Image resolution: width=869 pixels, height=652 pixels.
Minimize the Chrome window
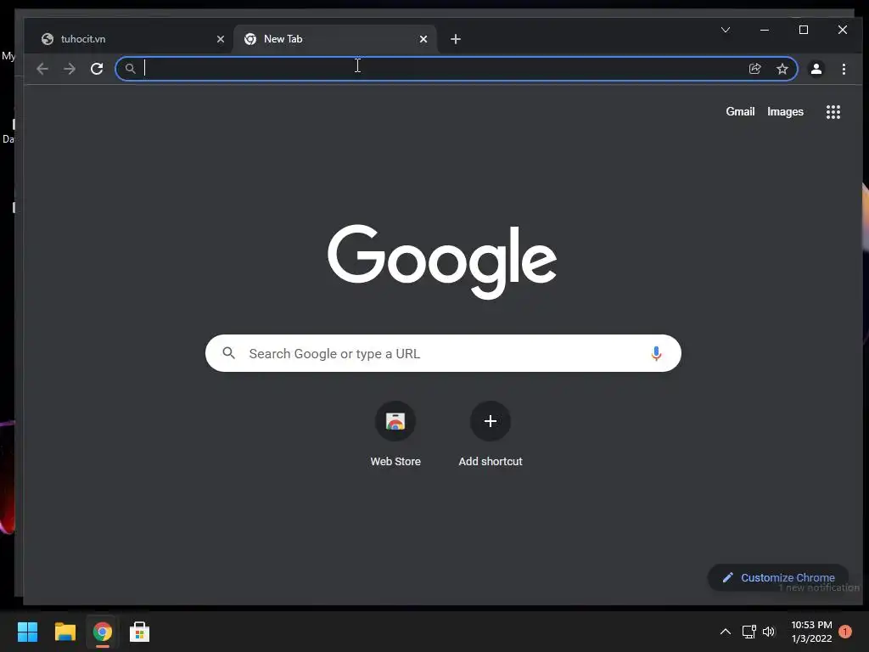pyautogui.click(x=765, y=30)
